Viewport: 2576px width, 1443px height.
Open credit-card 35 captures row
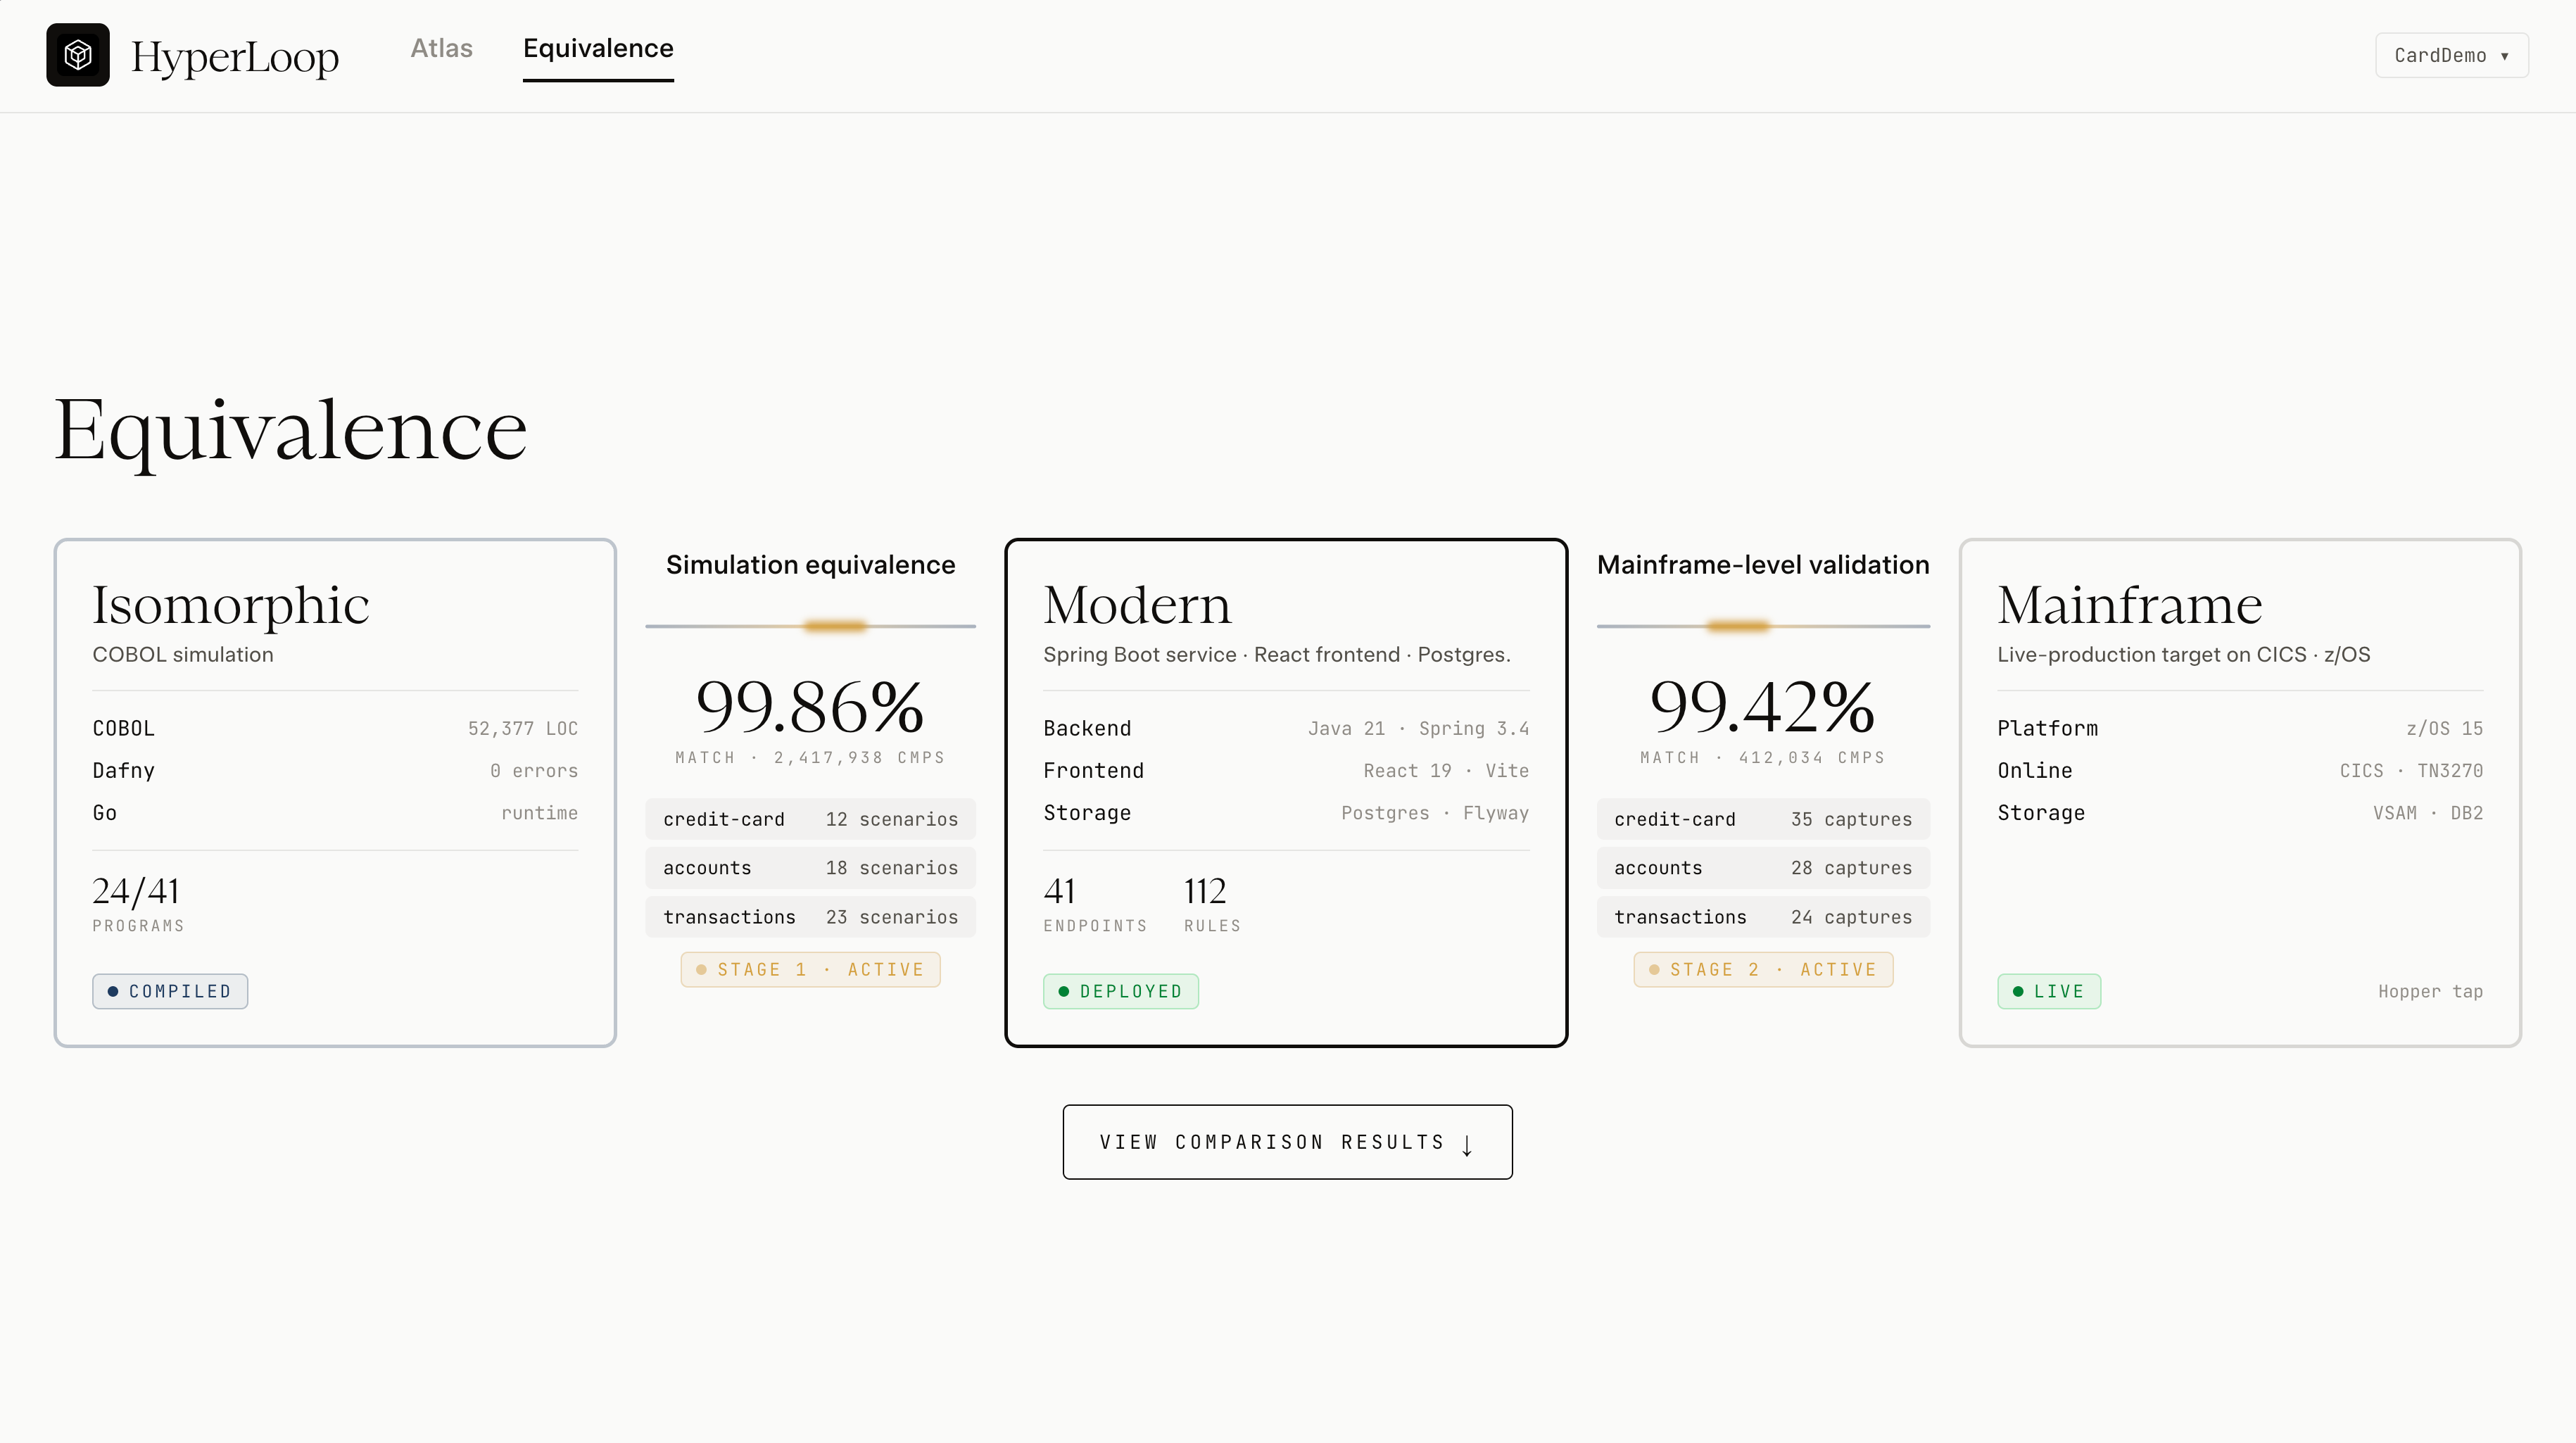1763,819
